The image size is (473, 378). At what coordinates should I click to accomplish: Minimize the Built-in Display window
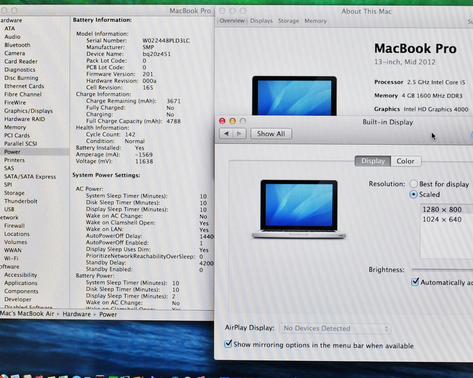(233, 121)
